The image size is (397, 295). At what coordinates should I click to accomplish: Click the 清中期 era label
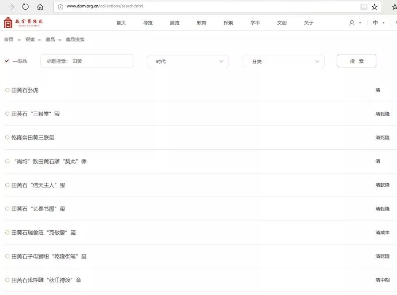tap(382, 280)
